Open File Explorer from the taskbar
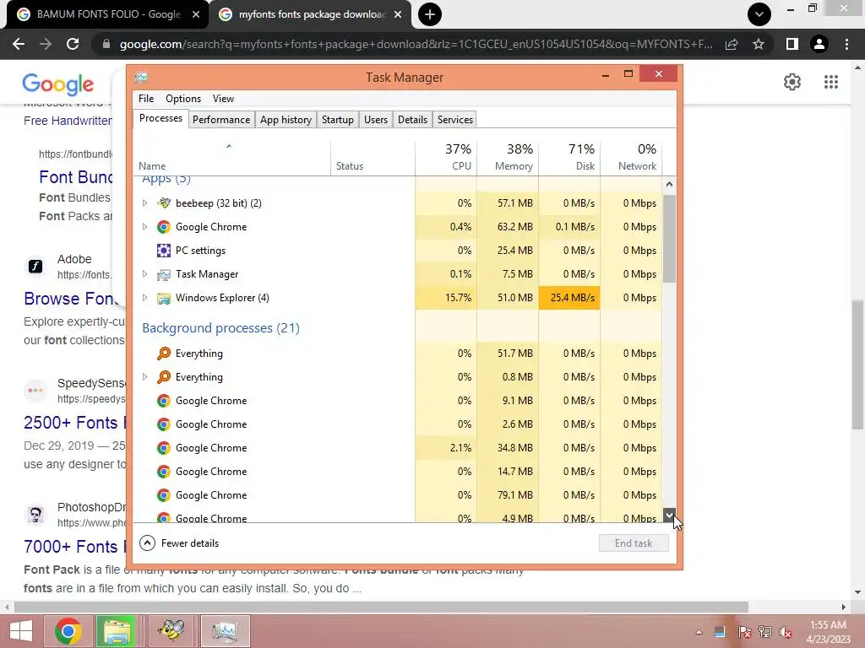 pos(116,630)
